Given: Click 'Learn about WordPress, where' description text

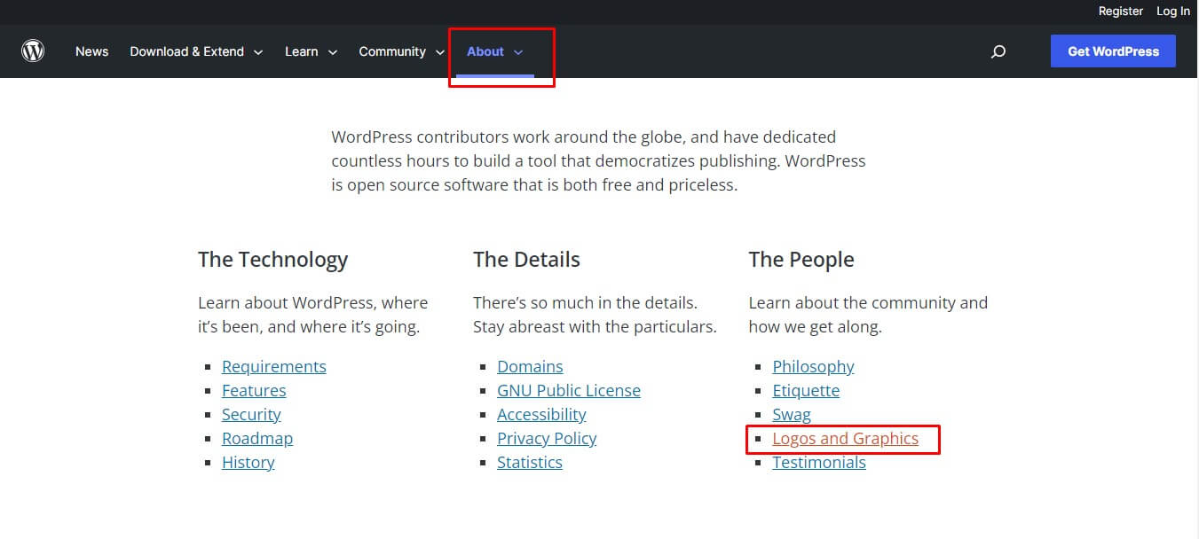Looking at the screenshot, I should [312, 315].
